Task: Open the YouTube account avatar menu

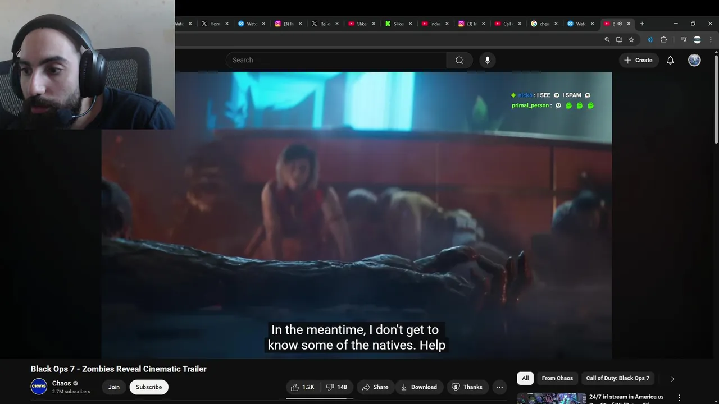Action: [x=694, y=60]
